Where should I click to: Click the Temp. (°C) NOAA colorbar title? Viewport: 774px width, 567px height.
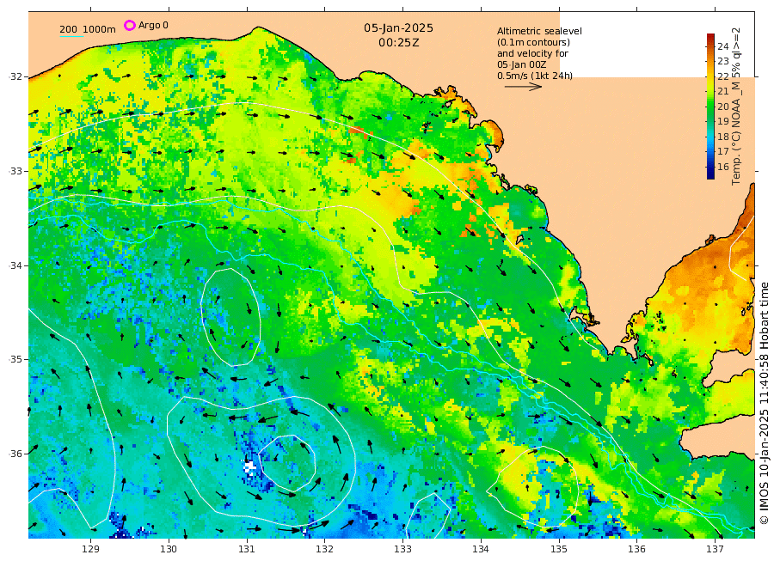pos(736,106)
